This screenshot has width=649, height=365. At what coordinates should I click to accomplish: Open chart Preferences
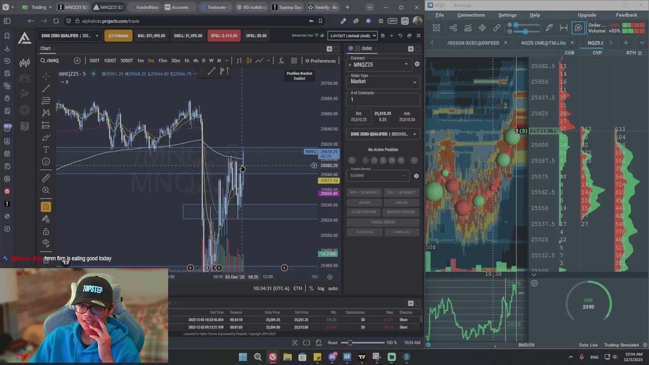320,61
